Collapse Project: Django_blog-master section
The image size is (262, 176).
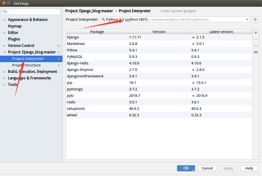[x=4, y=52]
